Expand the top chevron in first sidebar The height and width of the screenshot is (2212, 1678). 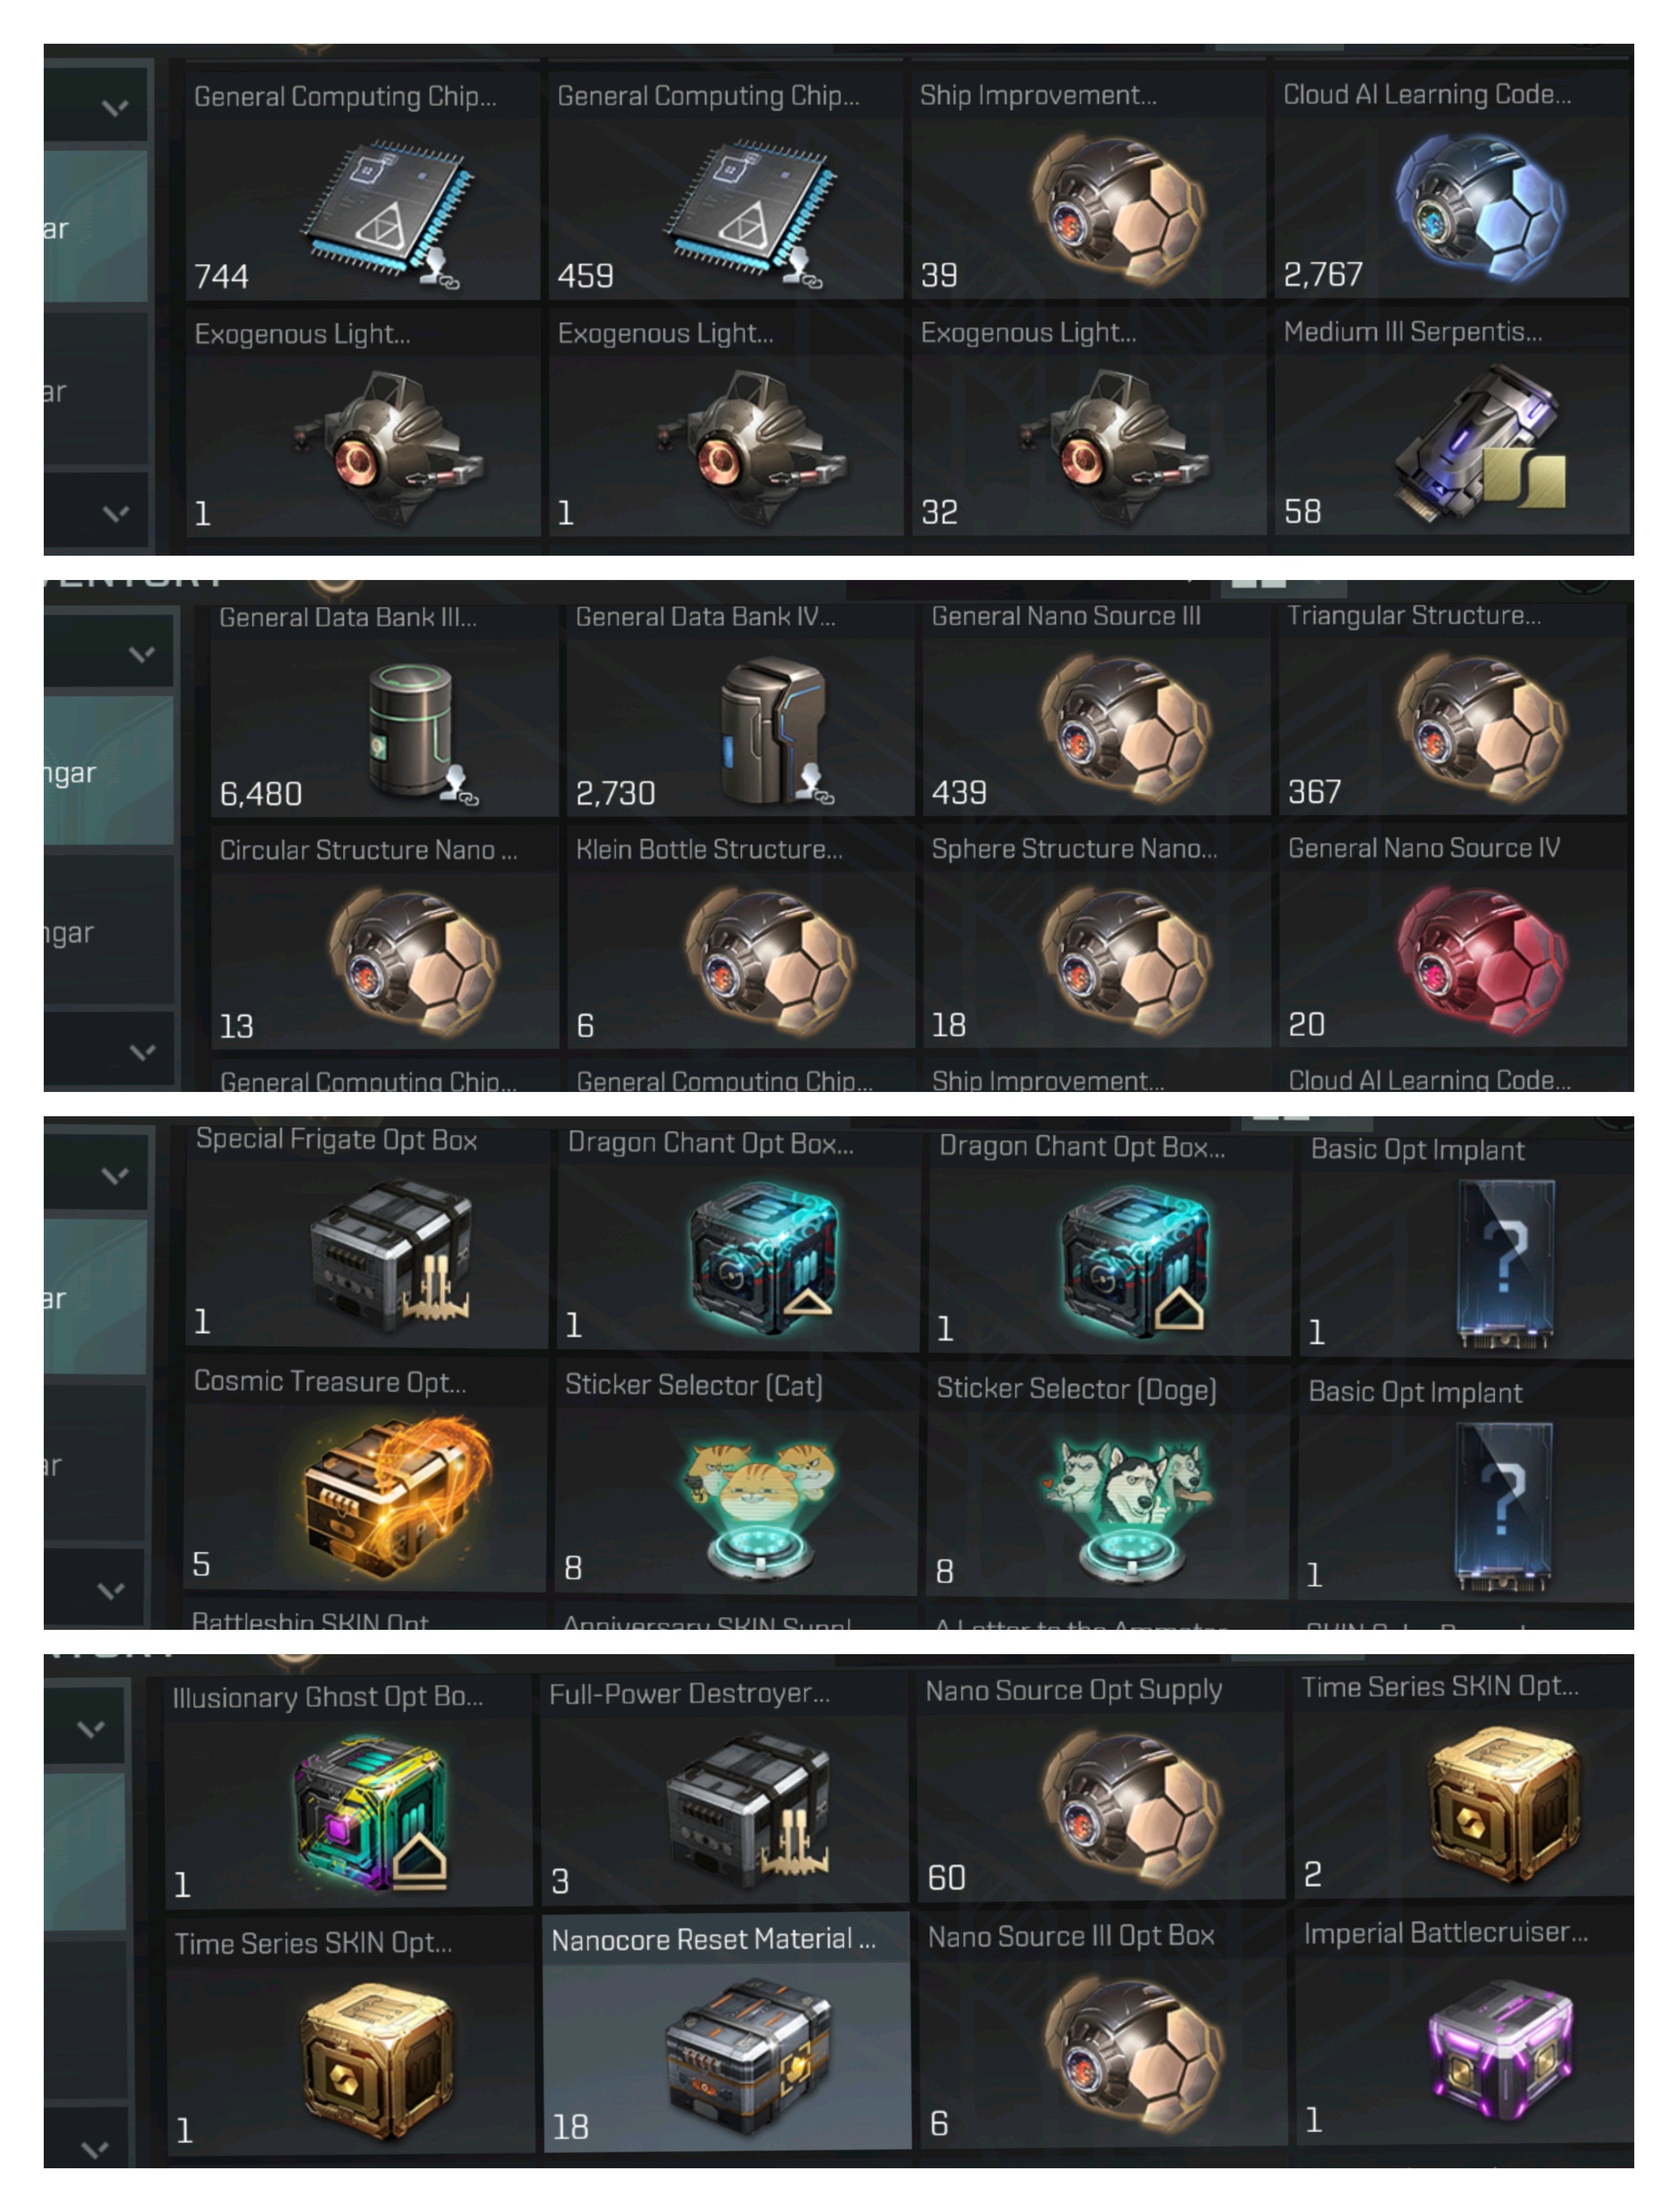pyautogui.click(x=115, y=106)
